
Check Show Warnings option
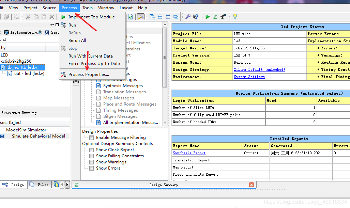(92, 162)
